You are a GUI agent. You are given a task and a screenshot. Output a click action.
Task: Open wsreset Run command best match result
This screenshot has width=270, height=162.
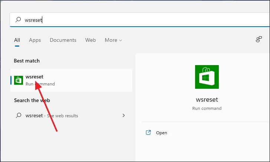pos(71,80)
